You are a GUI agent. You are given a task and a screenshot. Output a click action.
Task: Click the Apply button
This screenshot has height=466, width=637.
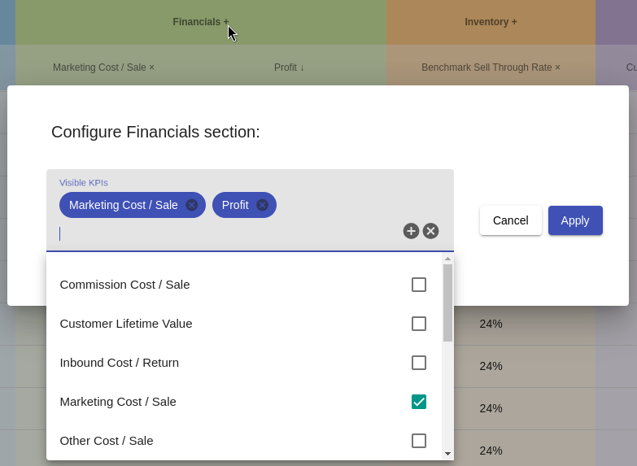575,220
